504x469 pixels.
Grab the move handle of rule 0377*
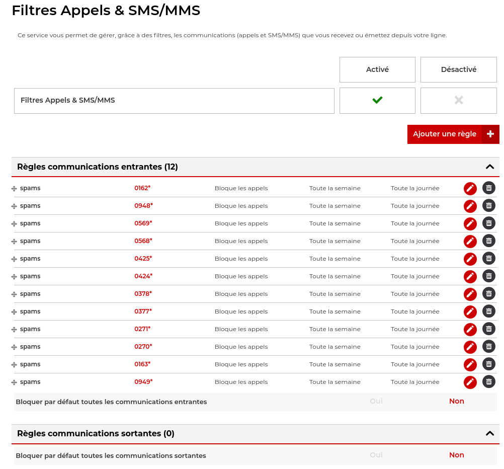point(14,312)
